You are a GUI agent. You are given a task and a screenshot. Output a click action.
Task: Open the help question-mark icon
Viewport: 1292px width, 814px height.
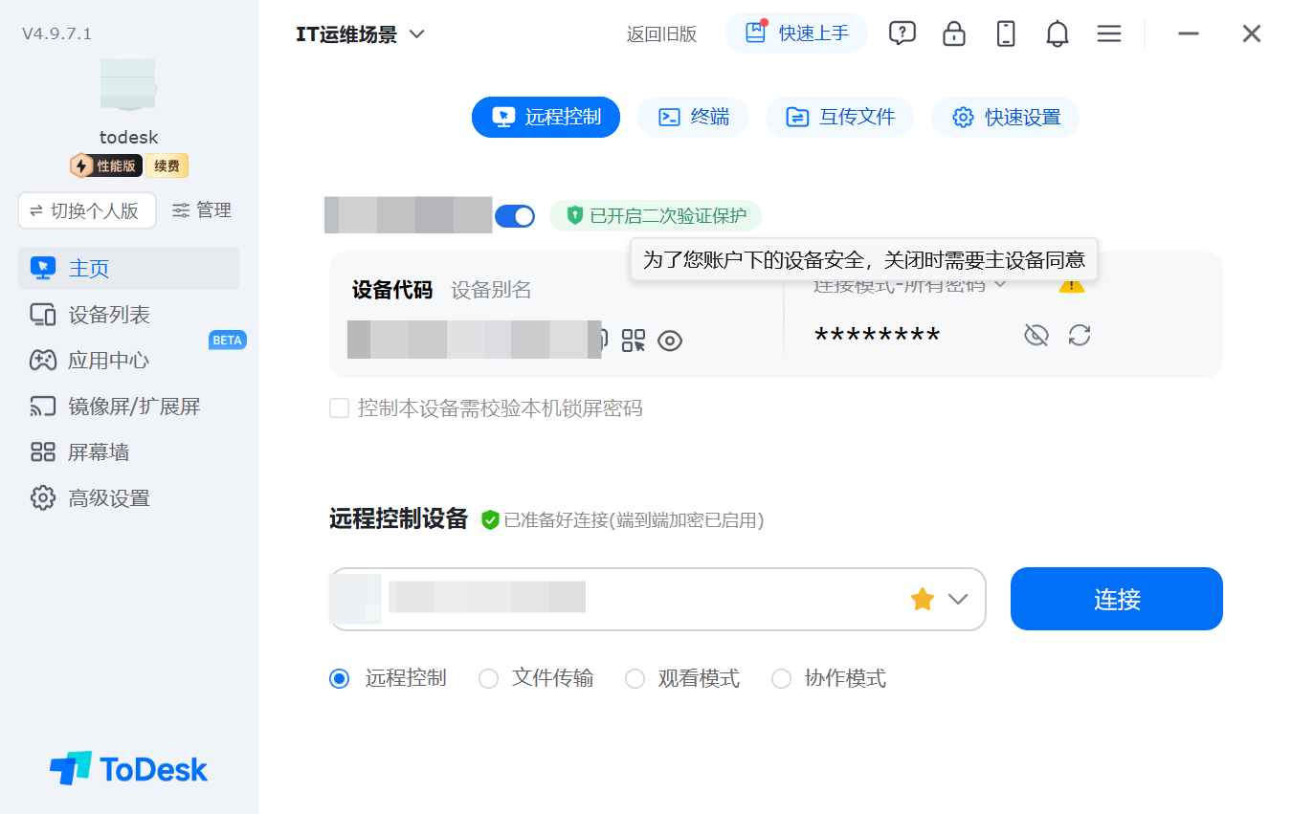click(902, 33)
